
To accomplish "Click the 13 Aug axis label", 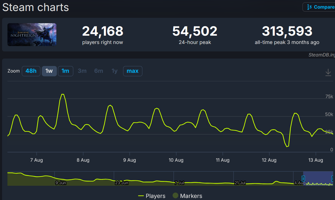I will pos(316,160).
